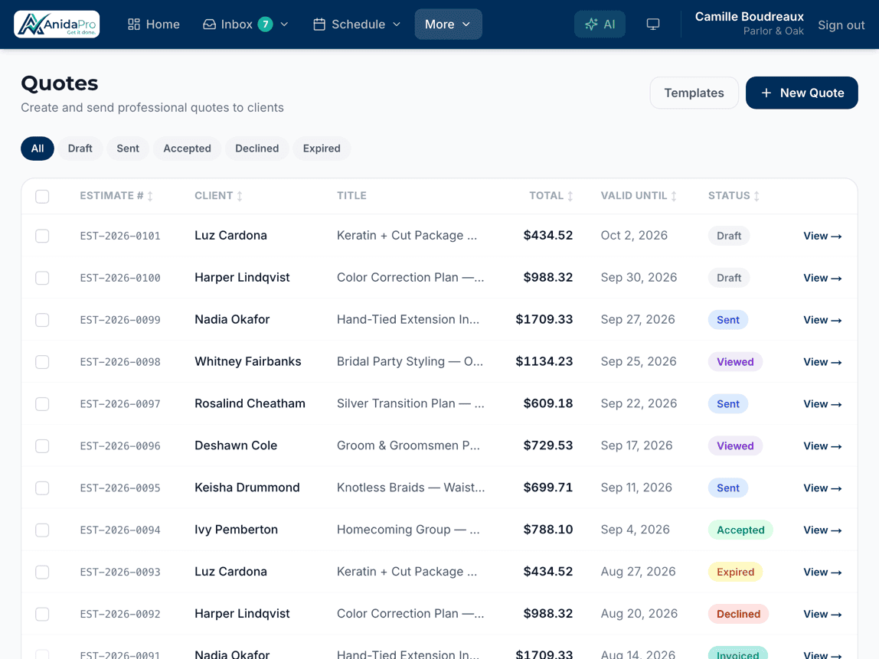This screenshot has height=659, width=879.
Task: View quote EST-2026-0101
Action: [x=822, y=236]
